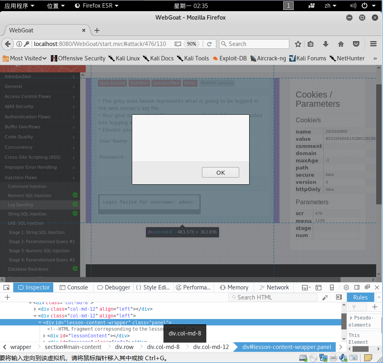Select the Rules sidebar tab
383x363 pixels.
360,297
